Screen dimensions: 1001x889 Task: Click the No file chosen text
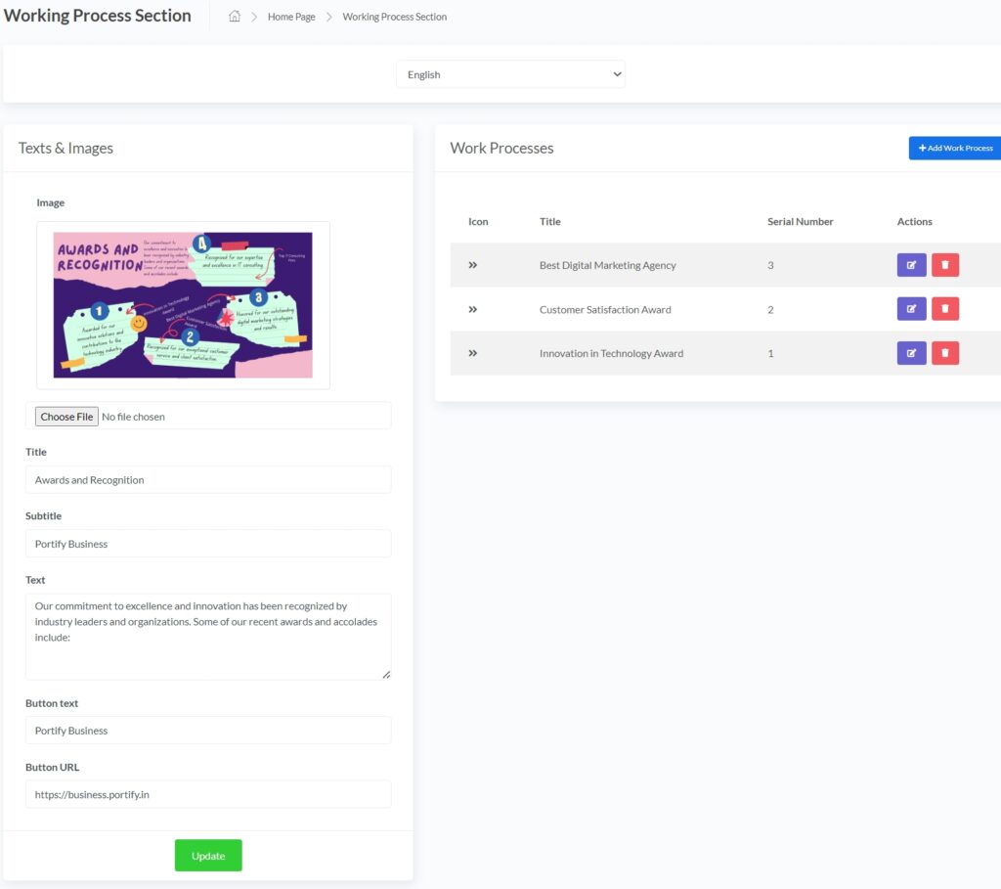[133, 417]
